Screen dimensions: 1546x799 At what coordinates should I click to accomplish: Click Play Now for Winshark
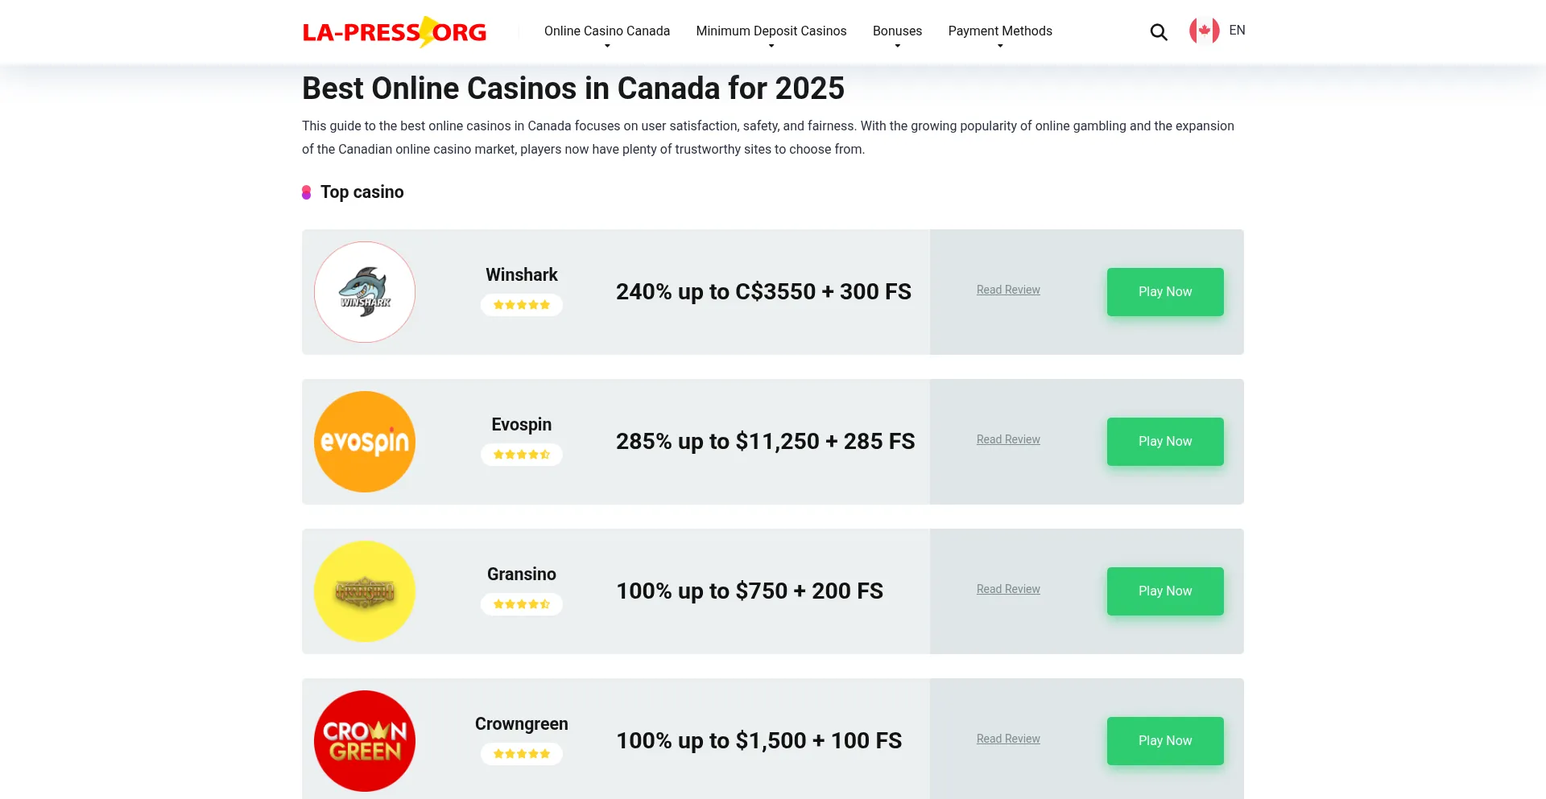(x=1165, y=292)
